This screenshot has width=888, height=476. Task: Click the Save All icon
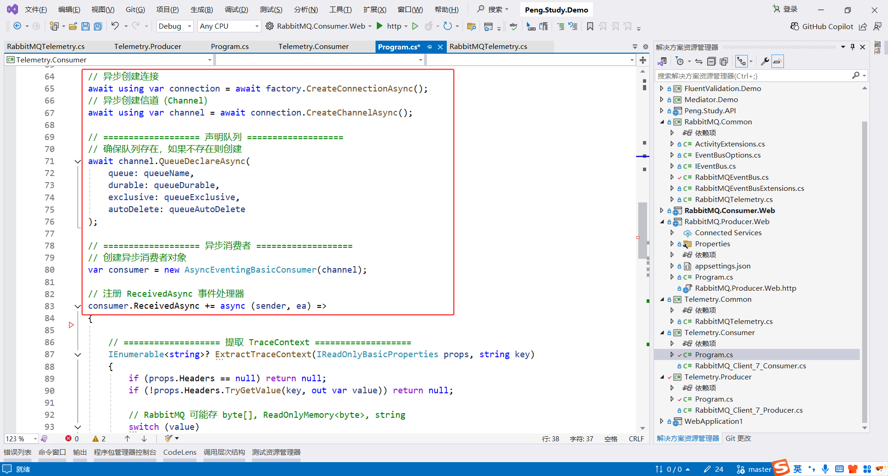point(98,26)
